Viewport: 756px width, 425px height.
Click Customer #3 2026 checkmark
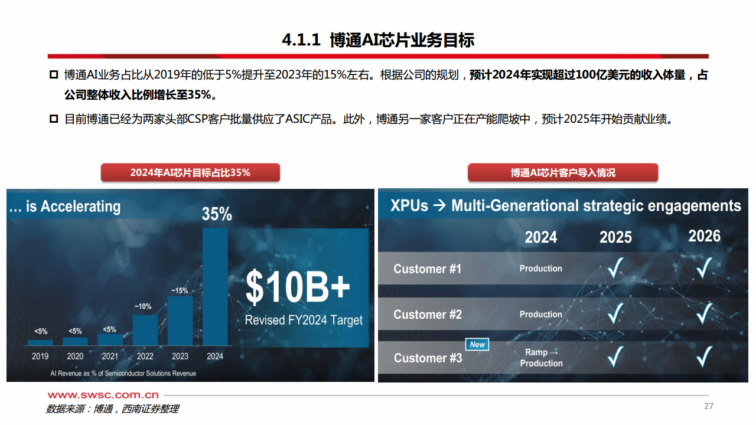704,357
